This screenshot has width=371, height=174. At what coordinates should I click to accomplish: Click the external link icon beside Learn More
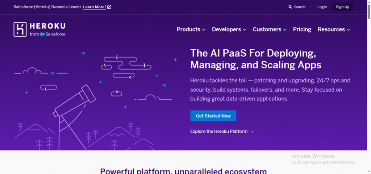[109, 7]
